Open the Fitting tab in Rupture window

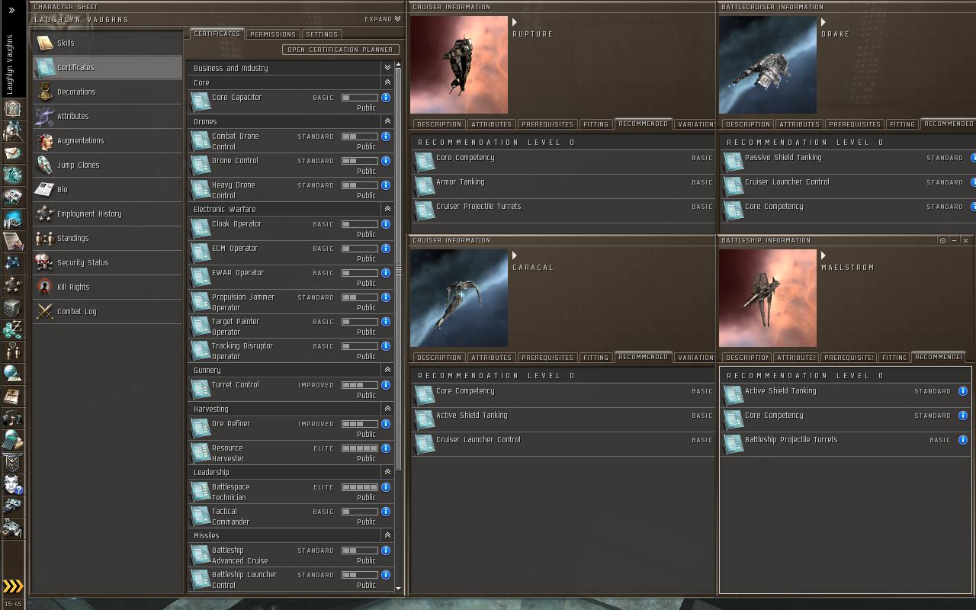click(596, 124)
